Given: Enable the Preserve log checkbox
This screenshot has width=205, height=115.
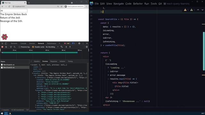Looking at the screenshot, I should click(x=19, y=47).
